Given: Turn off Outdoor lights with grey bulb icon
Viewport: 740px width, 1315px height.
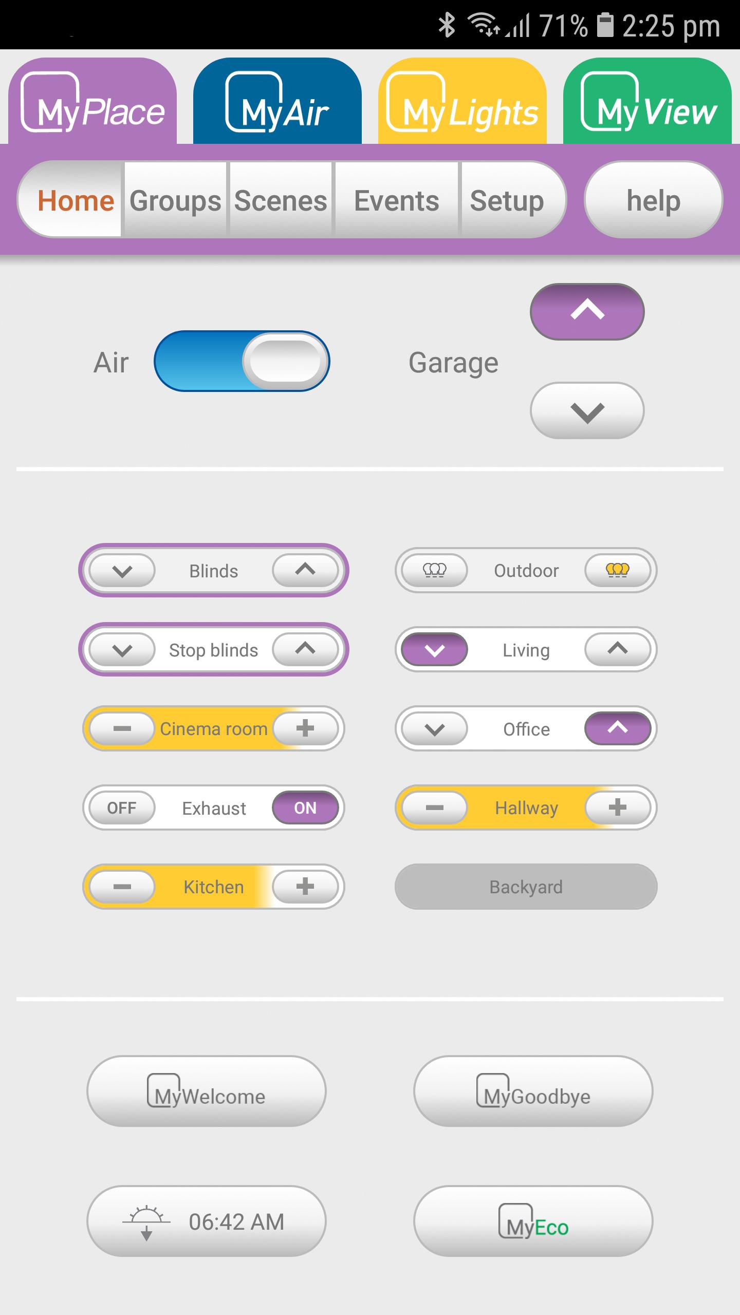Looking at the screenshot, I should coord(435,570).
